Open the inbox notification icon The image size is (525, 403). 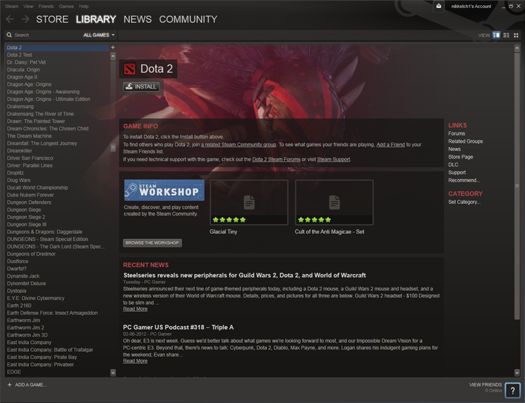pyautogui.click(x=438, y=6)
